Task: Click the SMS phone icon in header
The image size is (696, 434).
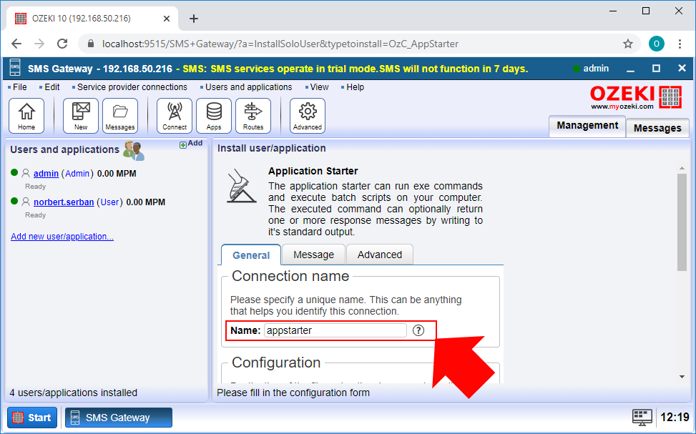Action: click(15, 69)
